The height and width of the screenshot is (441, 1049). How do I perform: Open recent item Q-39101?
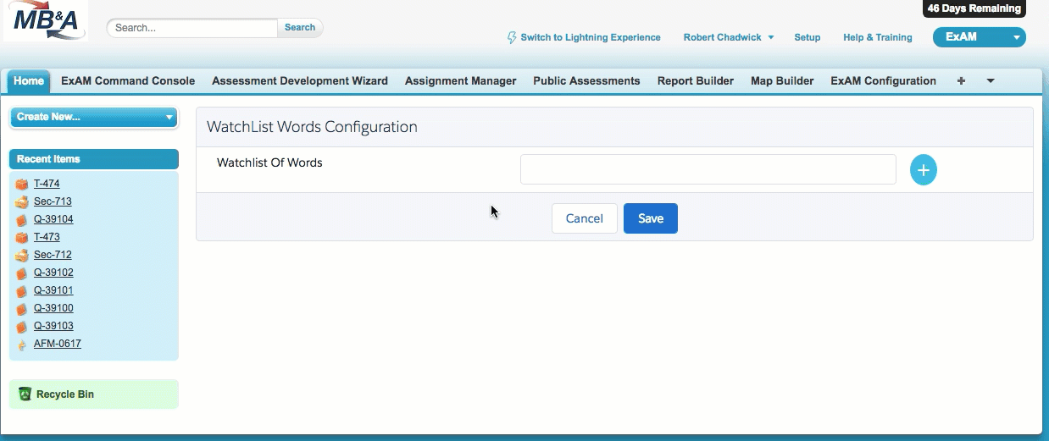click(53, 290)
